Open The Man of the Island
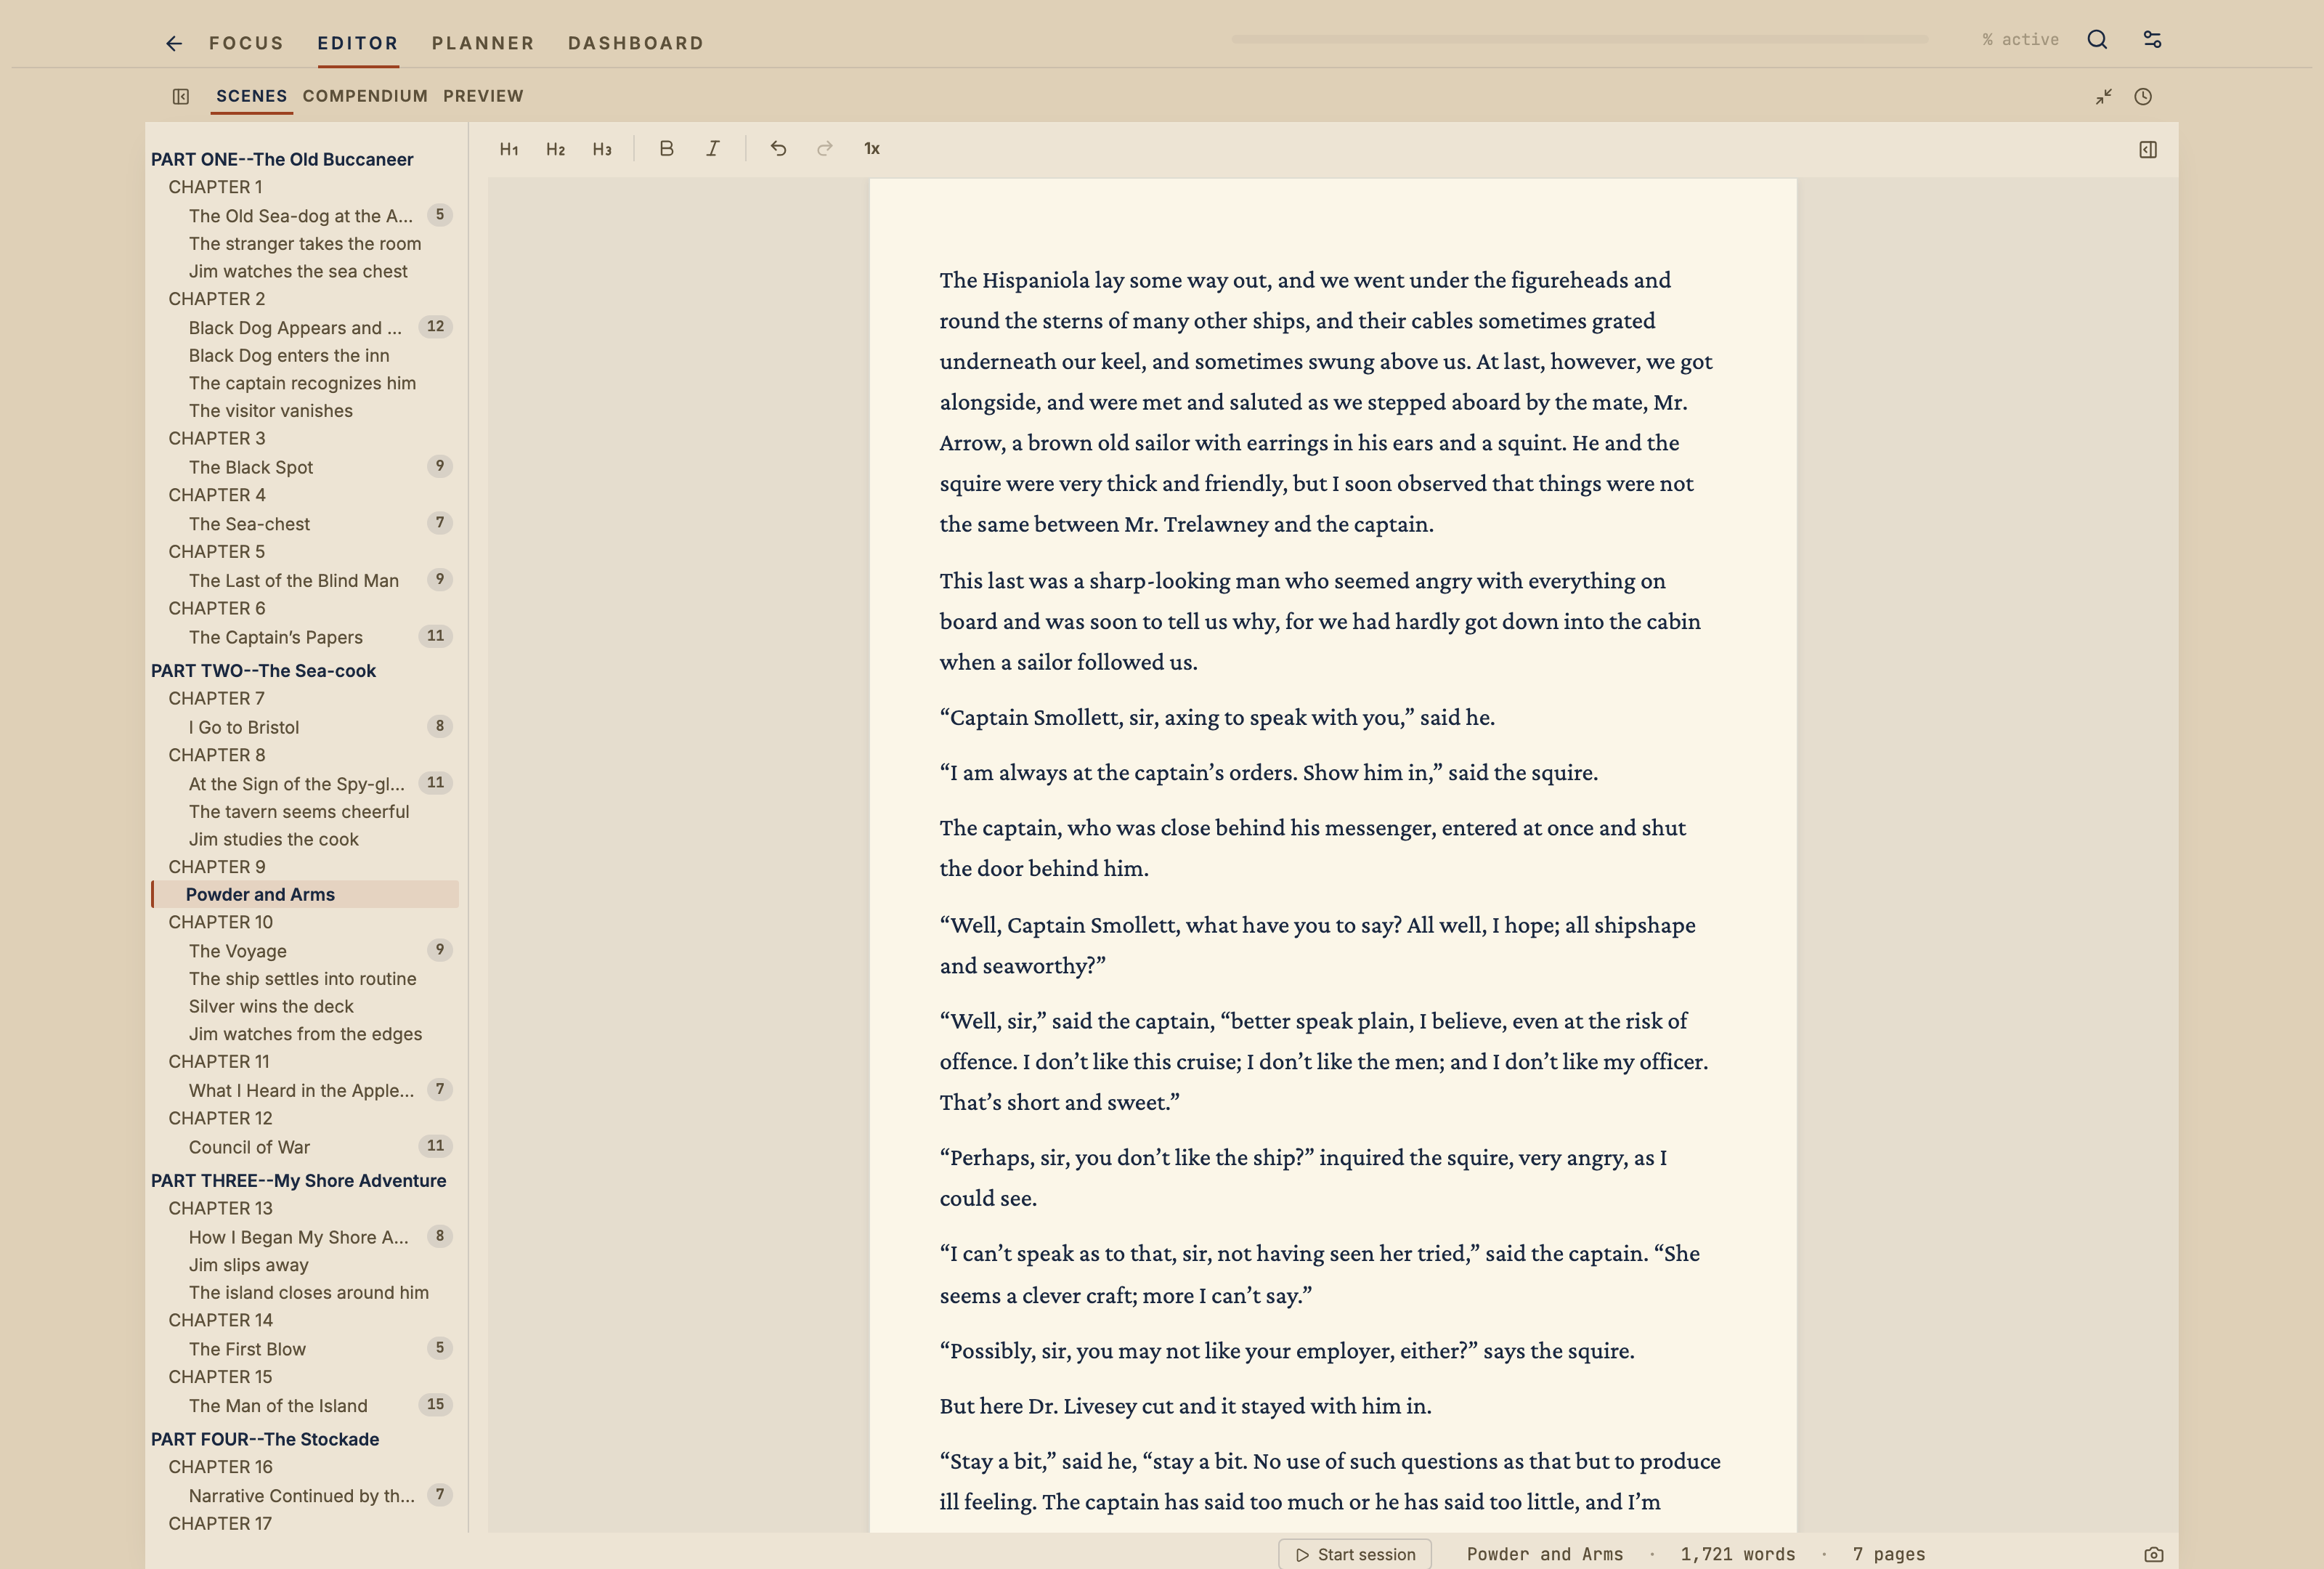 point(278,1406)
